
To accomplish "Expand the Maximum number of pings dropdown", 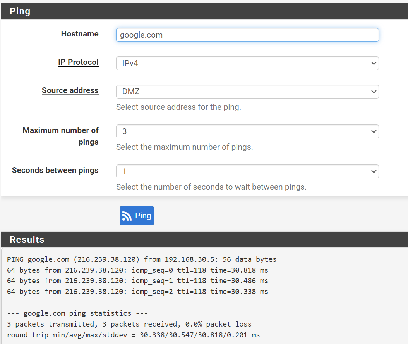I will coord(247,131).
